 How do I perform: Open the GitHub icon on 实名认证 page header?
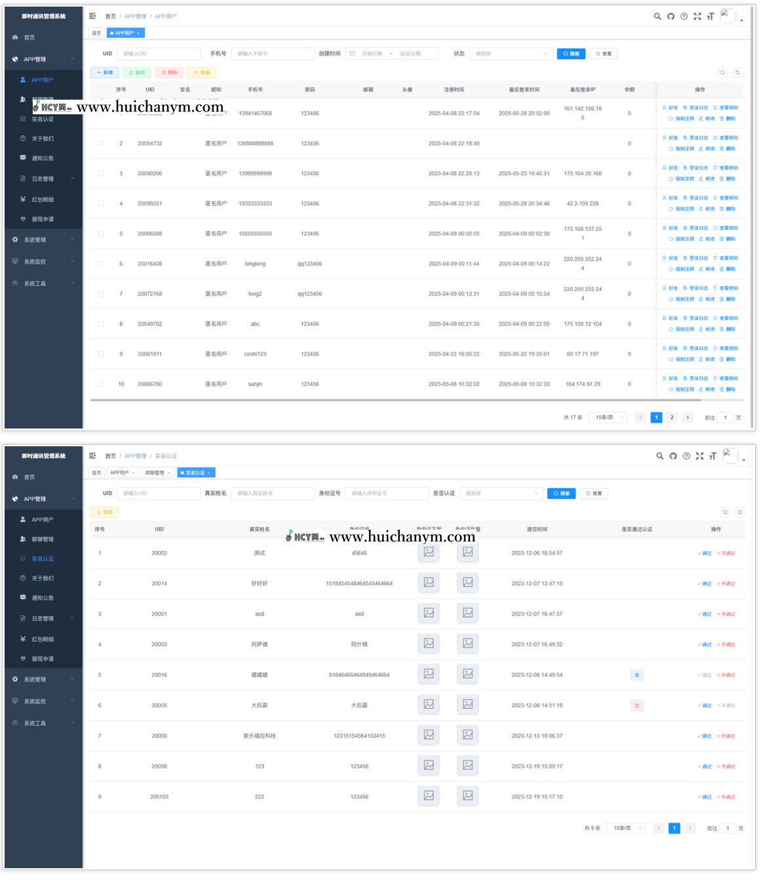coord(673,456)
